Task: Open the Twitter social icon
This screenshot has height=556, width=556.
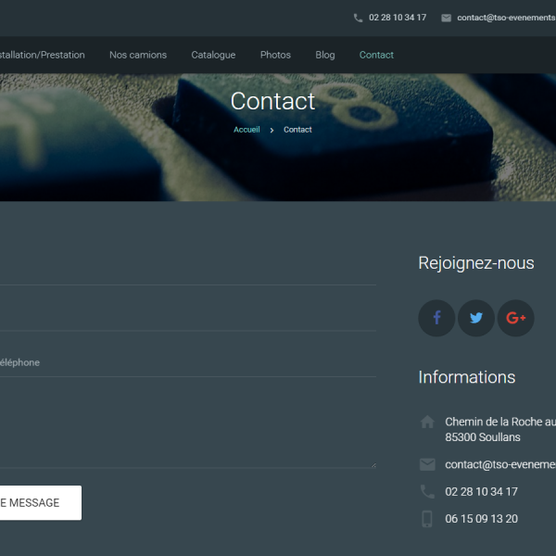Action: point(476,318)
